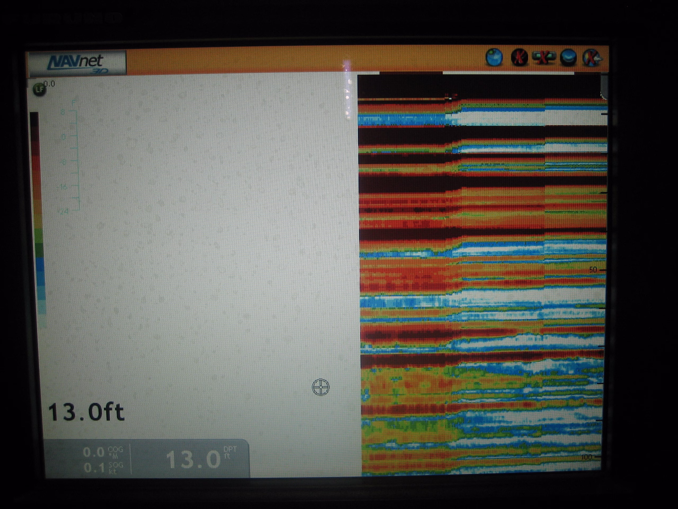Image resolution: width=678 pixels, height=509 pixels.
Task: Click the white bar above sounder display
Action: [x=508, y=73]
